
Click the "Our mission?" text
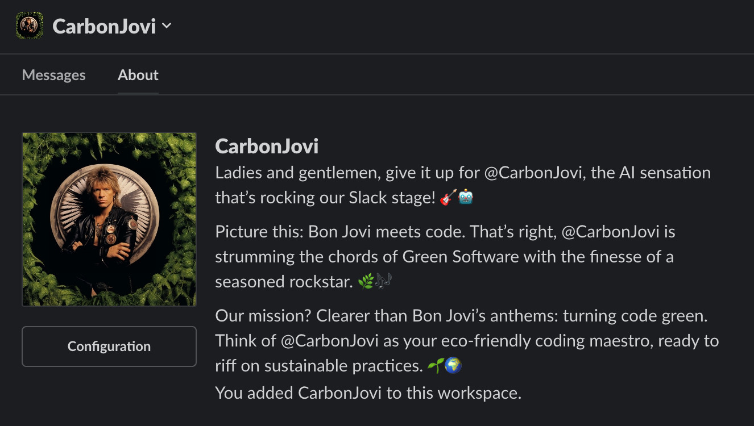click(263, 316)
